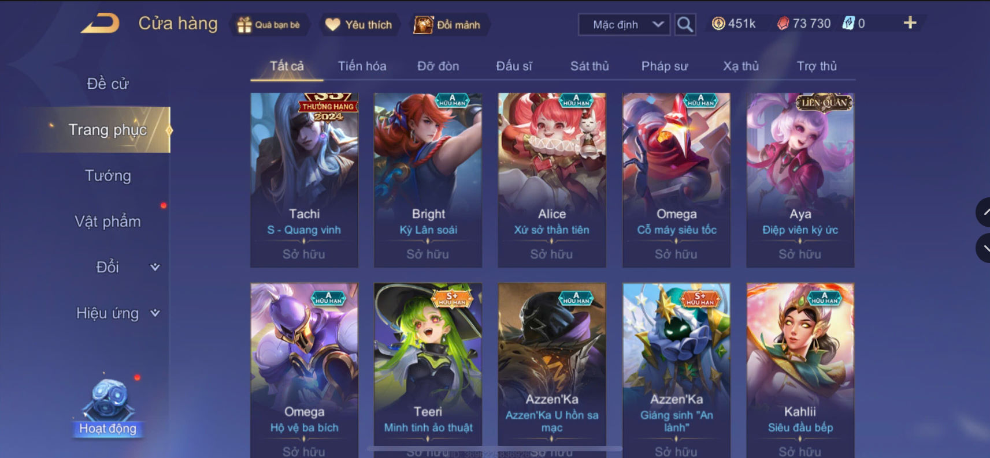Screen dimensions: 990x458
Task: Select the Tachi S - Quang vinh skin
Action: [304, 180]
